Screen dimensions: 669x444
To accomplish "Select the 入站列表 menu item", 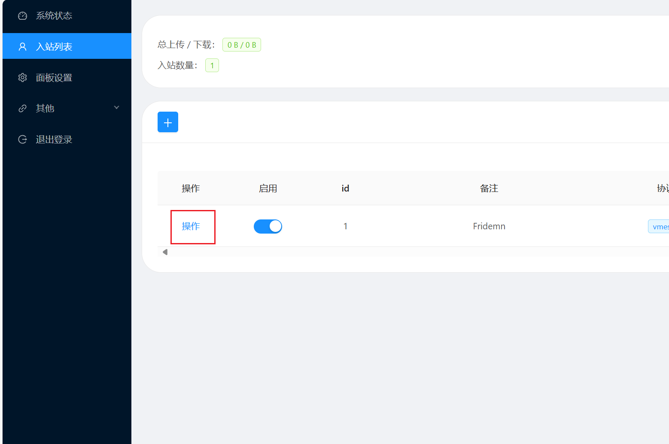I will 67,46.
